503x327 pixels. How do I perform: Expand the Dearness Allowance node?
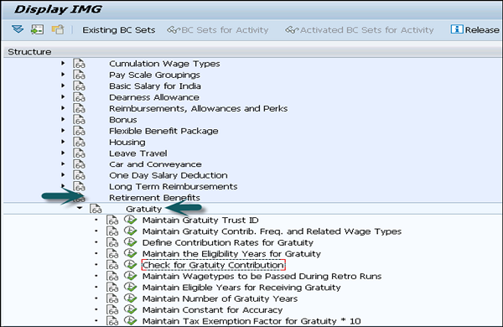click(x=63, y=97)
